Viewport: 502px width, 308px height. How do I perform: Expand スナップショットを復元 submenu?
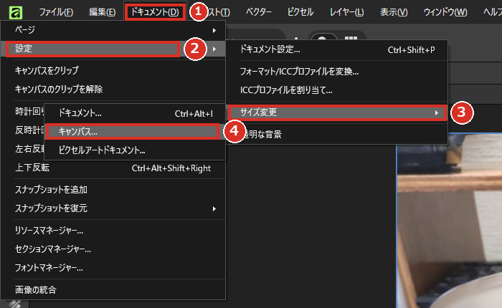(x=113, y=208)
